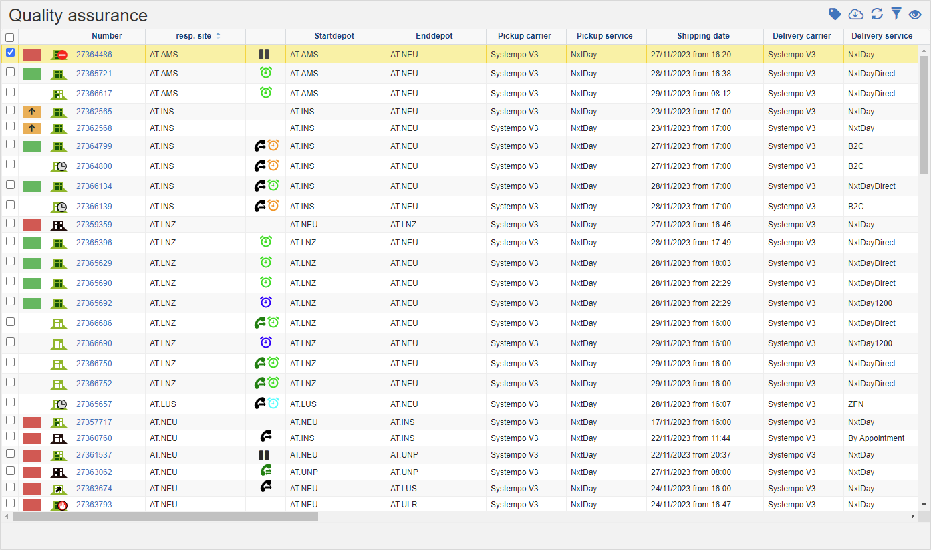931x550 pixels.
Task: Refresh the quality assurance list
Action: click(x=877, y=14)
